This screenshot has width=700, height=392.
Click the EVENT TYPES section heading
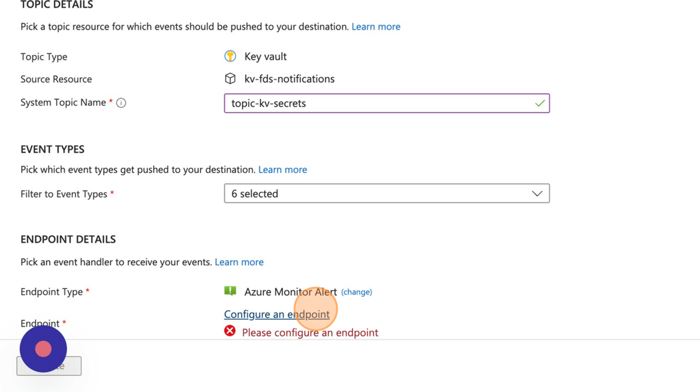pyautogui.click(x=52, y=149)
